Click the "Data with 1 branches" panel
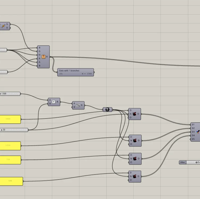This screenshot has width=200, height=199. point(75,72)
